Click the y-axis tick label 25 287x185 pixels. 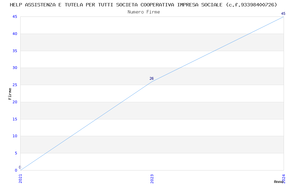[15, 85]
